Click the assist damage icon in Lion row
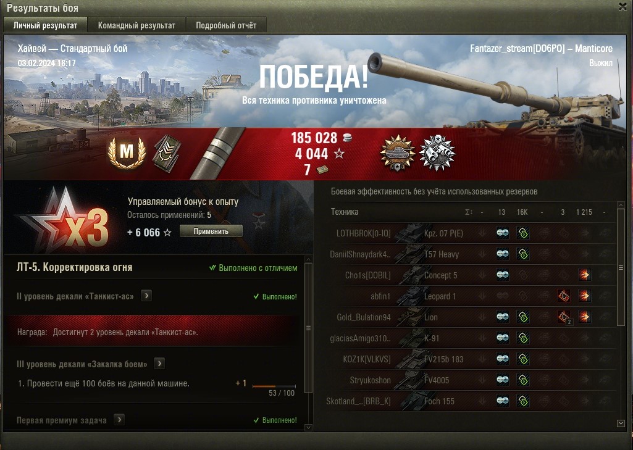This screenshot has width=633, height=450. (523, 317)
